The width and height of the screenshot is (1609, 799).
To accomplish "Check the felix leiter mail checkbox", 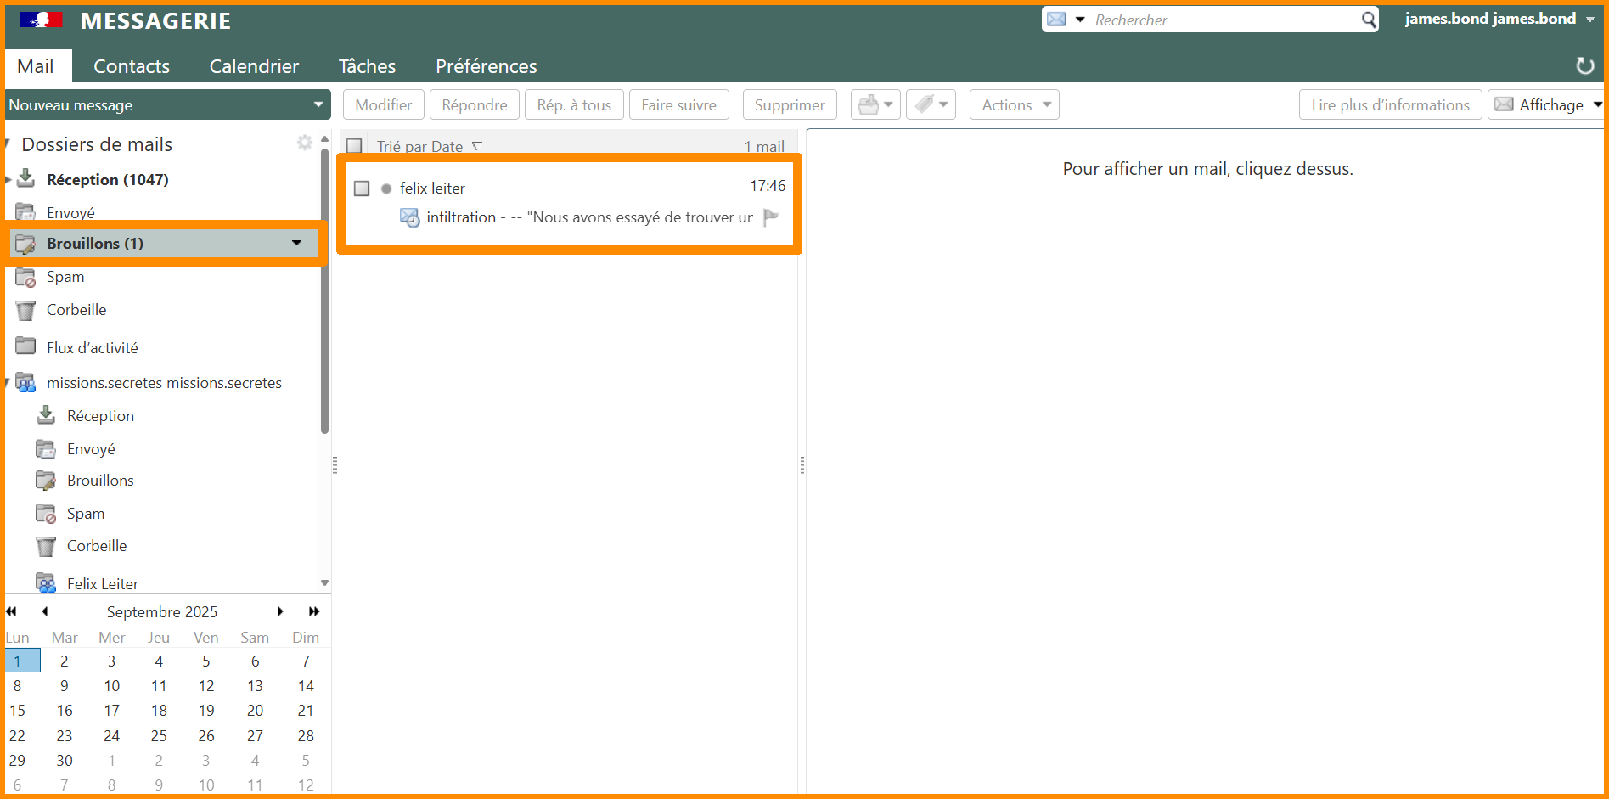I will tap(362, 188).
